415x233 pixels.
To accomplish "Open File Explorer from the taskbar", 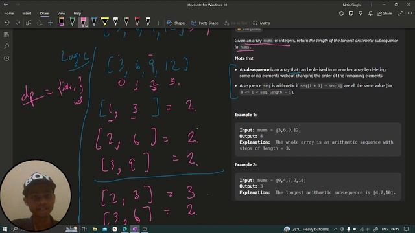I will [95, 229].
